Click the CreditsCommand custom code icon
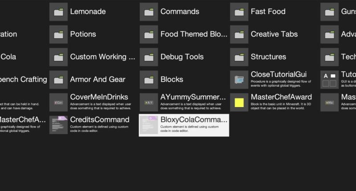 point(58,125)
